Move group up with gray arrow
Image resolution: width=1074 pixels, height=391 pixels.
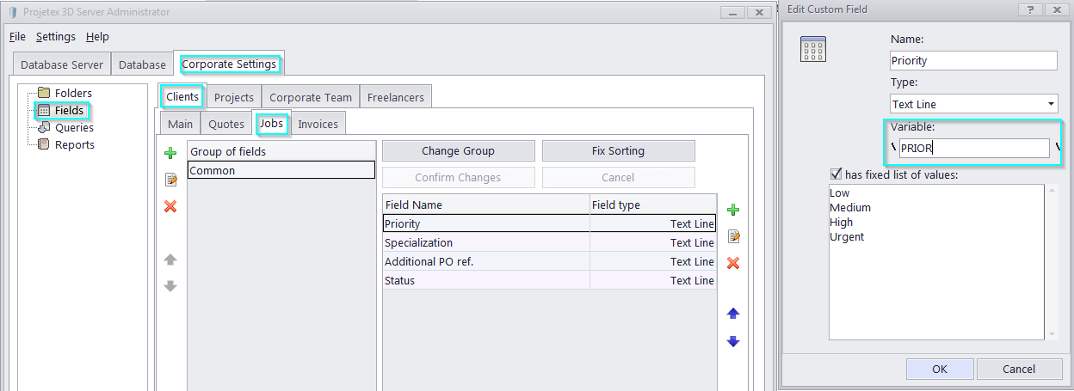(x=170, y=260)
